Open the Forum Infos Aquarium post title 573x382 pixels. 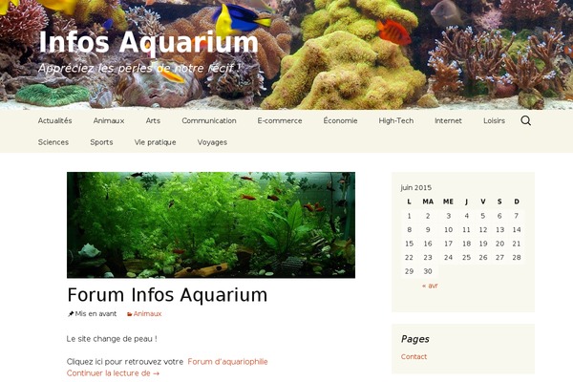(x=167, y=295)
